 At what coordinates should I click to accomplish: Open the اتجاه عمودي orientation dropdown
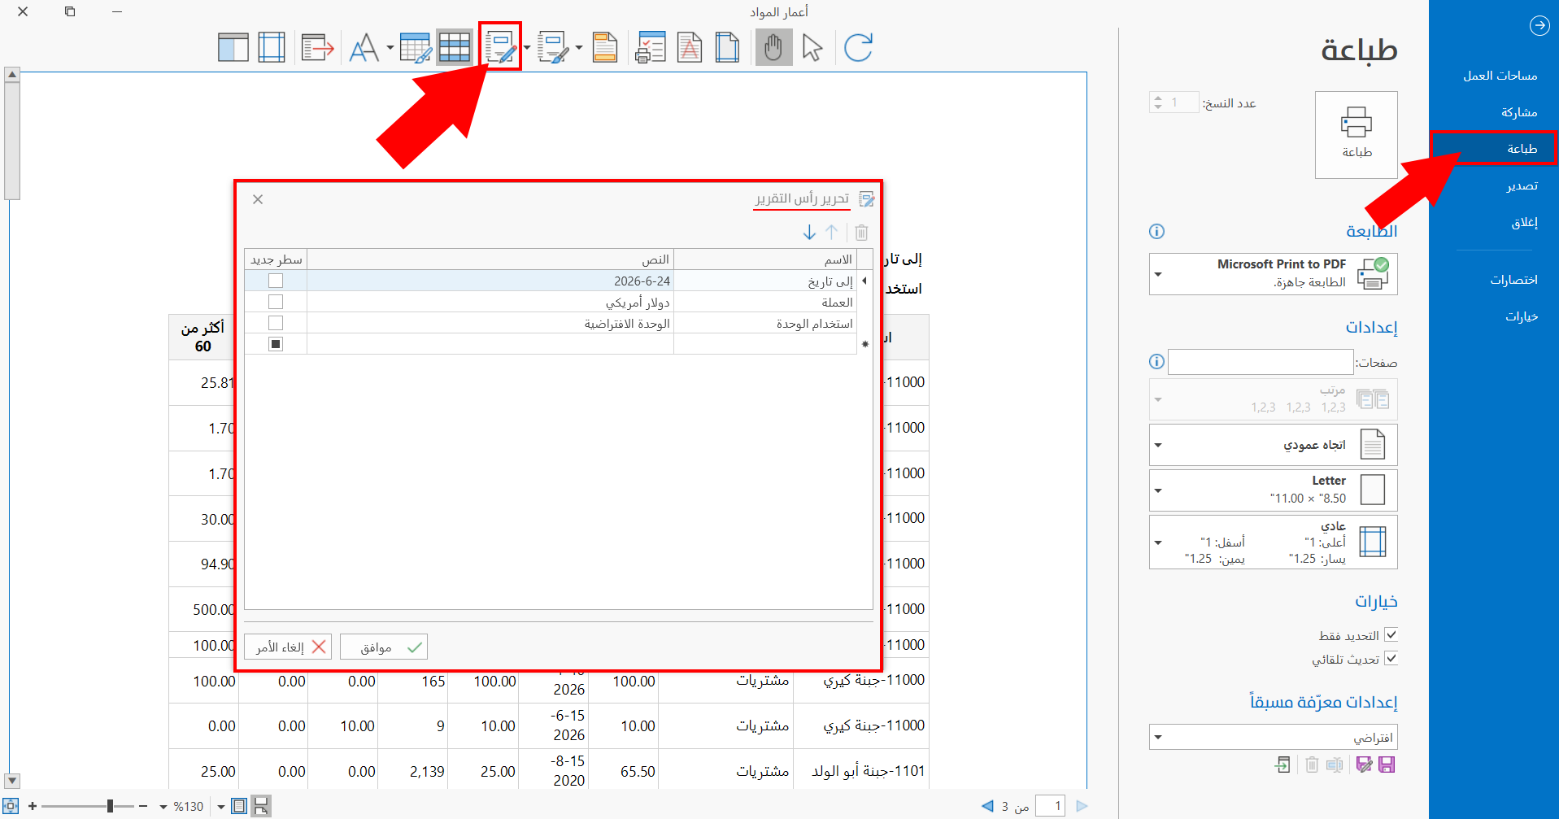(1273, 445)
